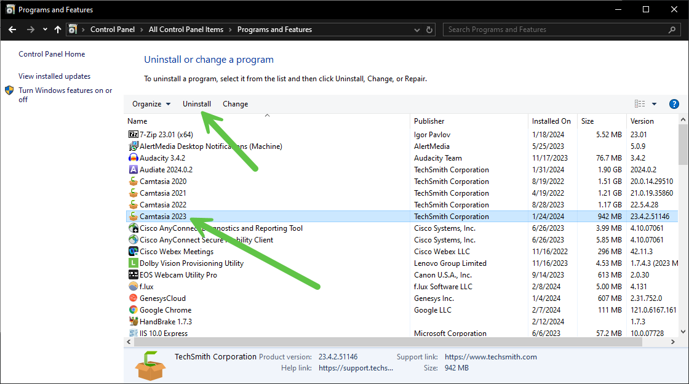This screenshot has height=384, width=689.
Task: Select the HandBrake program icon
Action: 133,321
